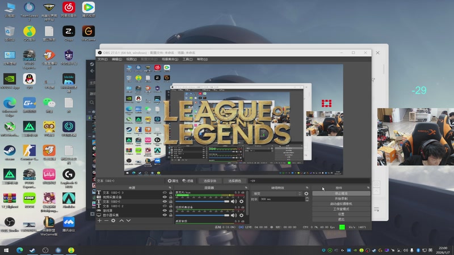
Task: Open the Tencent Meeting desktop icon
Action: (69, 224)
